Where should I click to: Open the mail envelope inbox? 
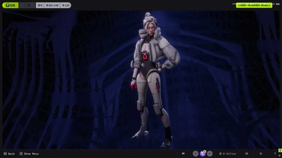click(x=247, y=154)
